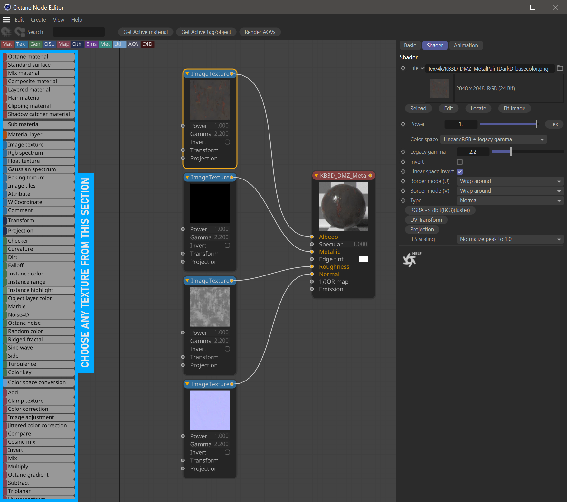Toggle Invert on the top ImageTexture node
Viewport: 567px width, 502px height.
pyautogui.click(x=227, y=142)
